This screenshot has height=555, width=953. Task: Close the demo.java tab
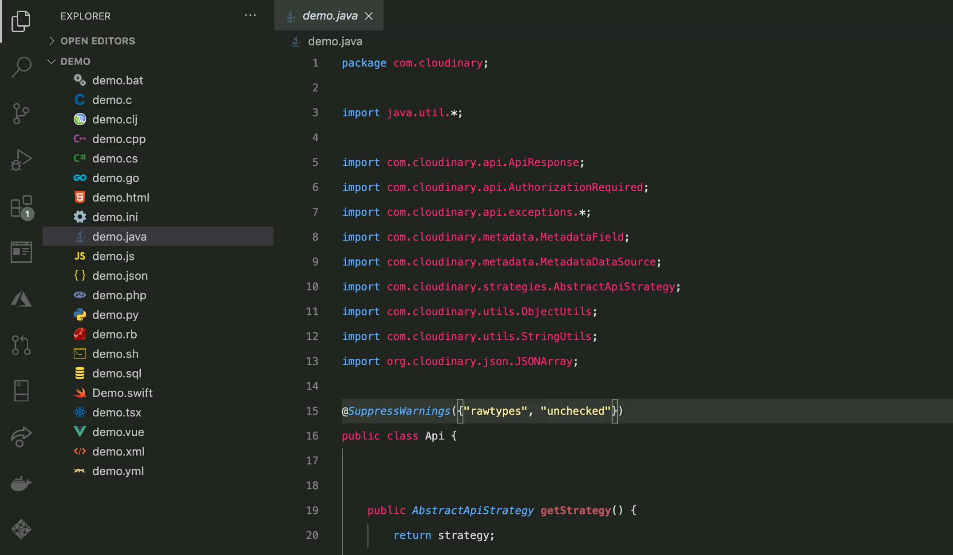[x=369, y=16]
